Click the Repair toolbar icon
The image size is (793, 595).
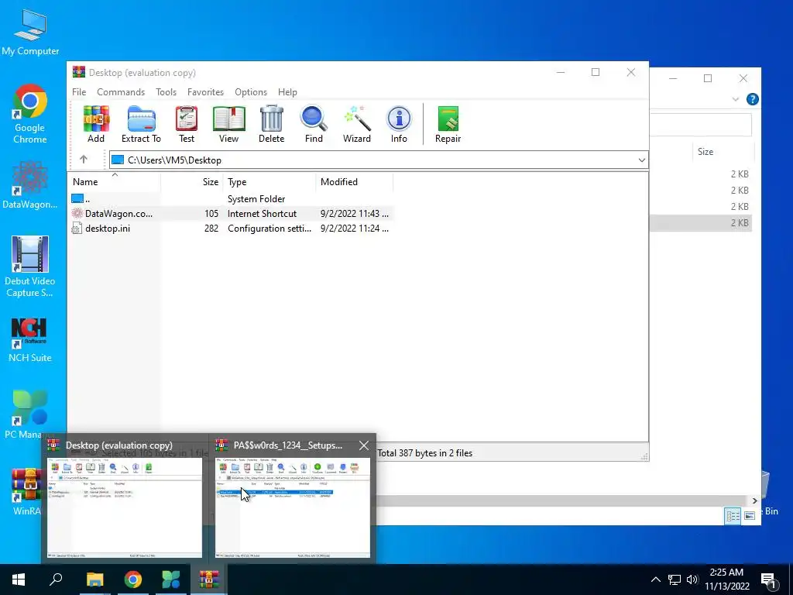(x=448, y=125)
